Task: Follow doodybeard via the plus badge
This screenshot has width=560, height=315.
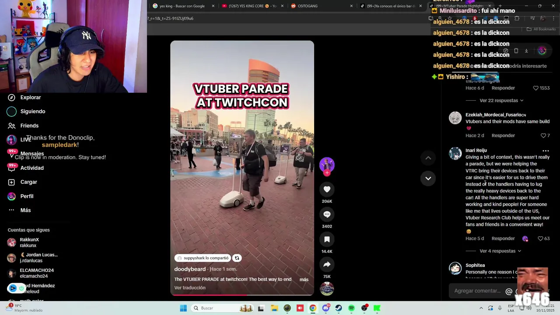Action: (x=327, y=173)
